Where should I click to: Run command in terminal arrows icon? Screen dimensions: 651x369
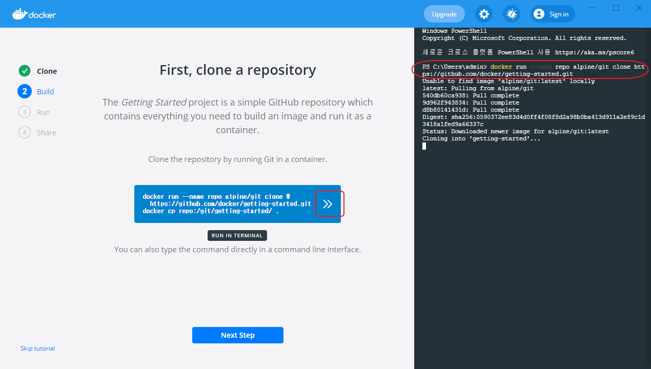pyautogui.click(x=328, y=204)
